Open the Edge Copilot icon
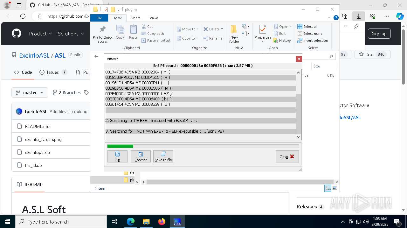 [x=400, y=16]
